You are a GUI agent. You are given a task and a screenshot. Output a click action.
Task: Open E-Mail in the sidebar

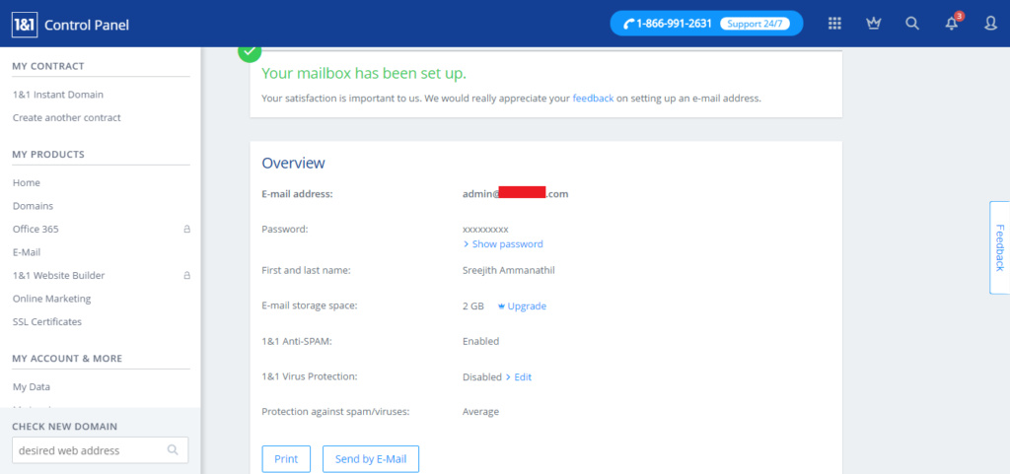(27, 252)
